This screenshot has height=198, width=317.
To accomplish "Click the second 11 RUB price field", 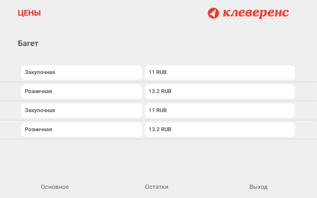I will [220, 110].
